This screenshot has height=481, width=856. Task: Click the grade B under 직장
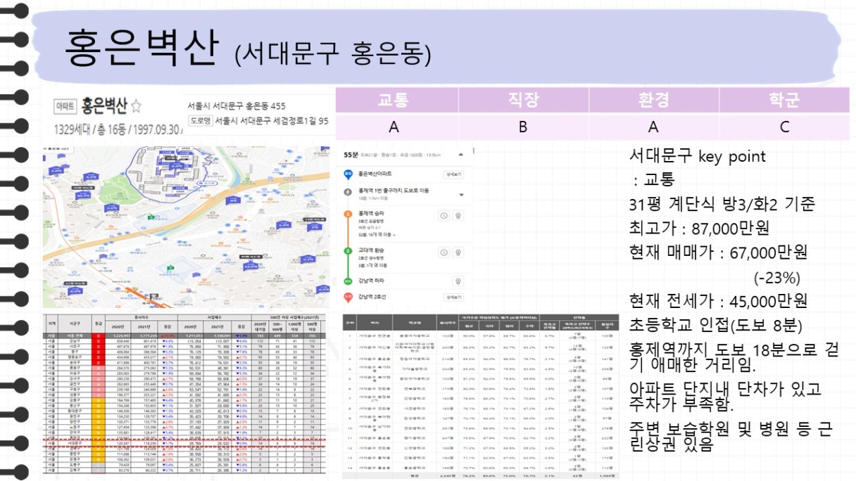(523, 127)
